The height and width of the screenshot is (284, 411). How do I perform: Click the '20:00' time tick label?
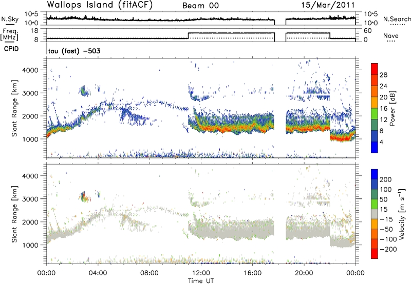coord(304,273)
